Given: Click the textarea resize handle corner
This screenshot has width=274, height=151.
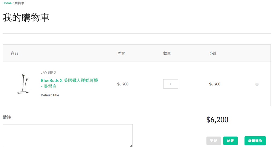Looking at the screenshot, I should tap(131, 146).
